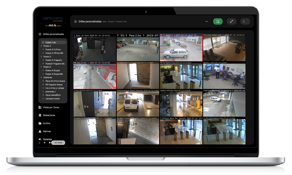Screen dimensions: 292x175
Task: Collapse the Puesto 2 group
Action: click(x=41, y=46)
